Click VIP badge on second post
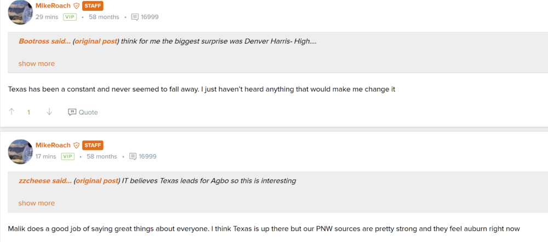The image size is (548, 242). point(67,156)
